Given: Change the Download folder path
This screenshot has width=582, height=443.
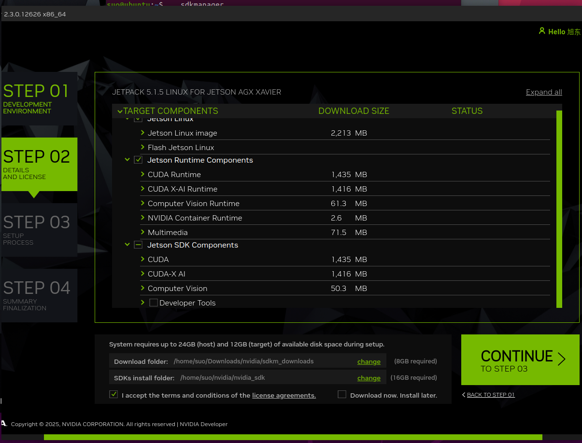Looking at the screenshot, I should 369,361.
